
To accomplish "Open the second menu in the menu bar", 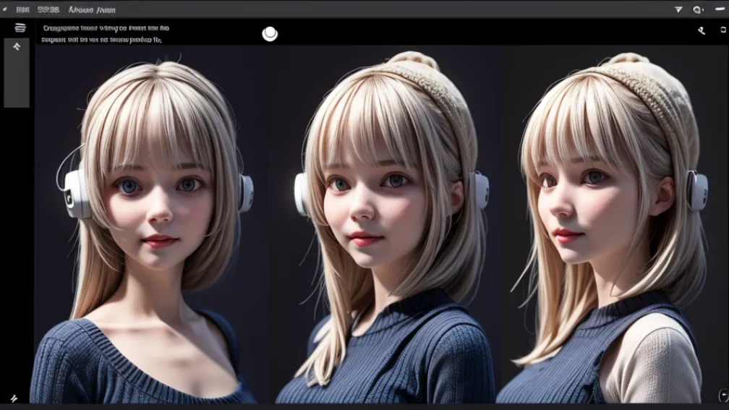I will [48, 9].
